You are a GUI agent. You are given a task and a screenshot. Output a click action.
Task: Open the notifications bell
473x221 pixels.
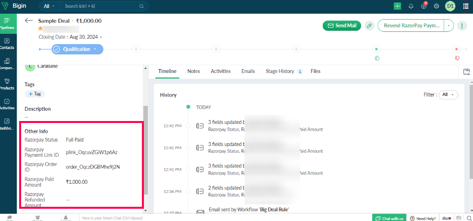coord(411,6)
